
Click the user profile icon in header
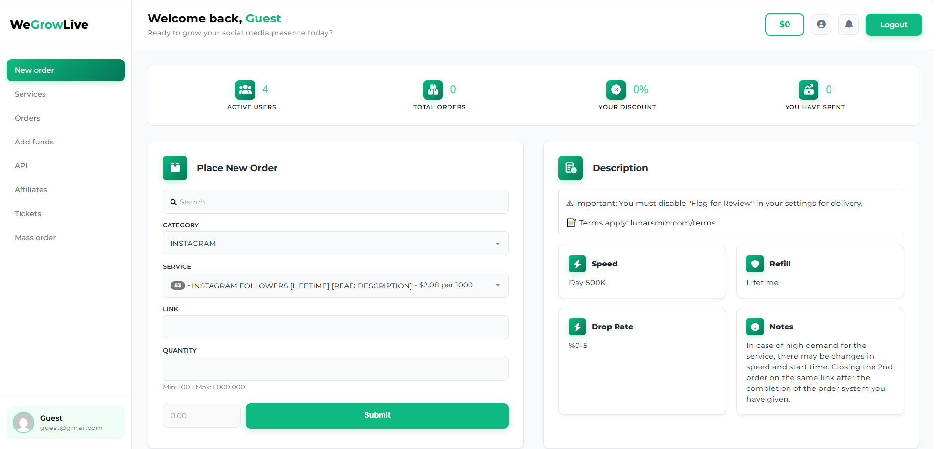(821, 24)
